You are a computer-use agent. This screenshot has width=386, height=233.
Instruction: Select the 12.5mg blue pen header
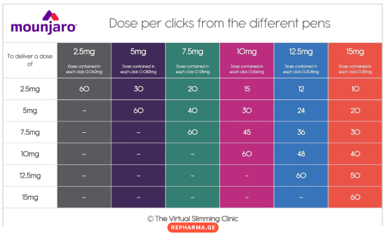coord(301,60)
